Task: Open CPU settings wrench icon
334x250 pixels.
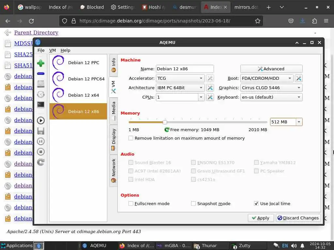Action: click(210, 97)
